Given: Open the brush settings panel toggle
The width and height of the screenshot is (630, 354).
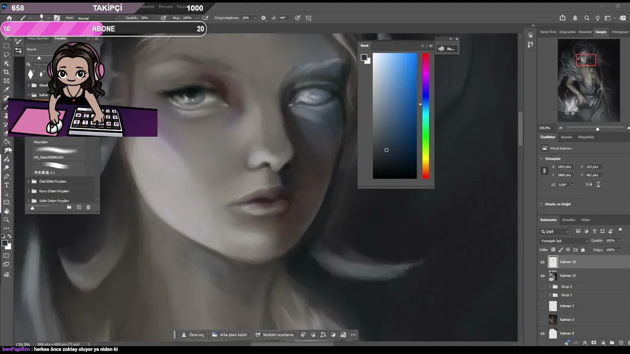Looking at the screenshot, I should click(57, 18).
